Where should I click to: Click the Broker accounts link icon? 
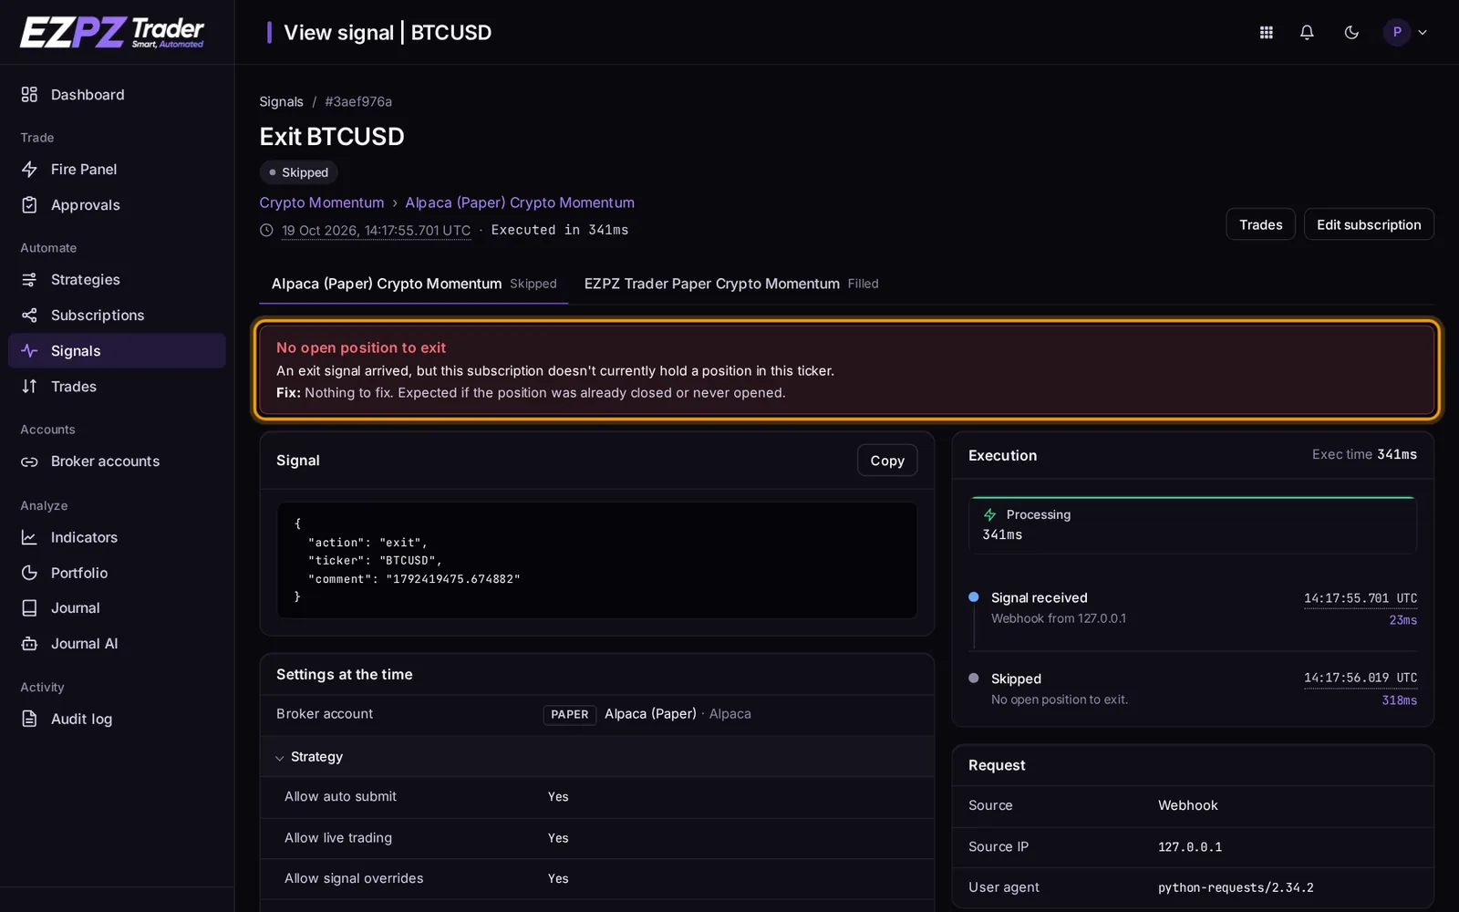[29, 461]
